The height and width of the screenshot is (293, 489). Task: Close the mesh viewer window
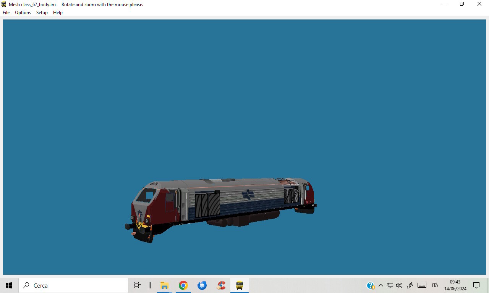click(x=479, y=4)
